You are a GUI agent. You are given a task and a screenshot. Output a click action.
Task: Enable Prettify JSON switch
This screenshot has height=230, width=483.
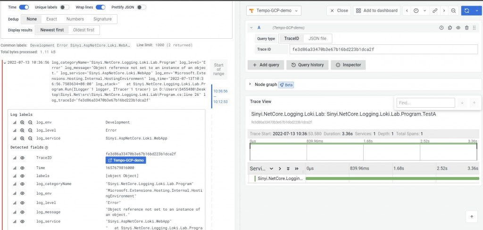pyautogui.click(x=142, y=7)
